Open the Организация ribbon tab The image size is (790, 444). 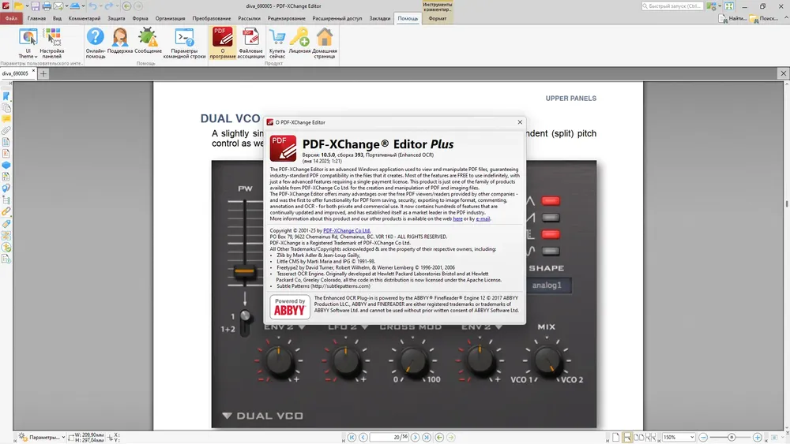(x=170, y=18)
